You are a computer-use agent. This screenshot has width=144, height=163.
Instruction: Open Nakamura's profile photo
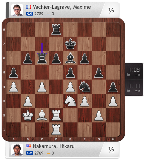tap(17, 150)
